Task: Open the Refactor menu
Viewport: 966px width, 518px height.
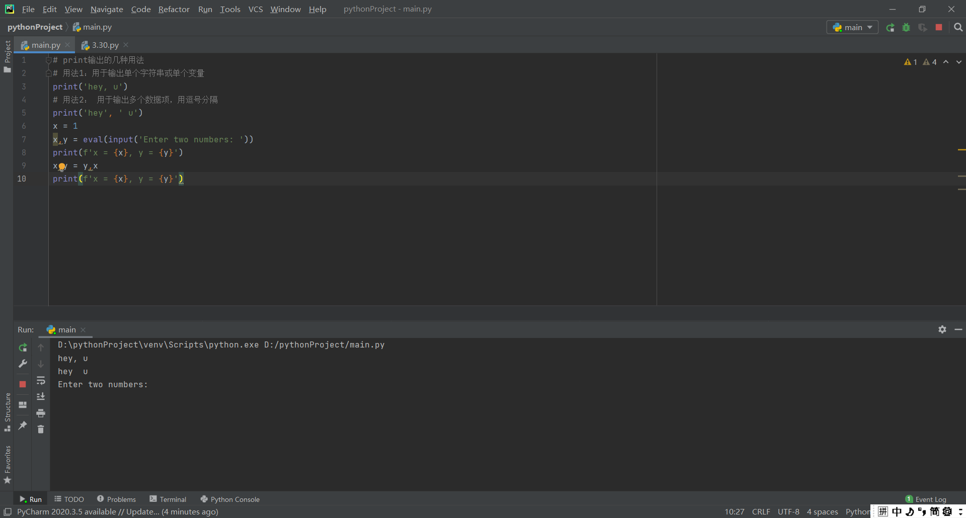Action: [x=174, y=9]
